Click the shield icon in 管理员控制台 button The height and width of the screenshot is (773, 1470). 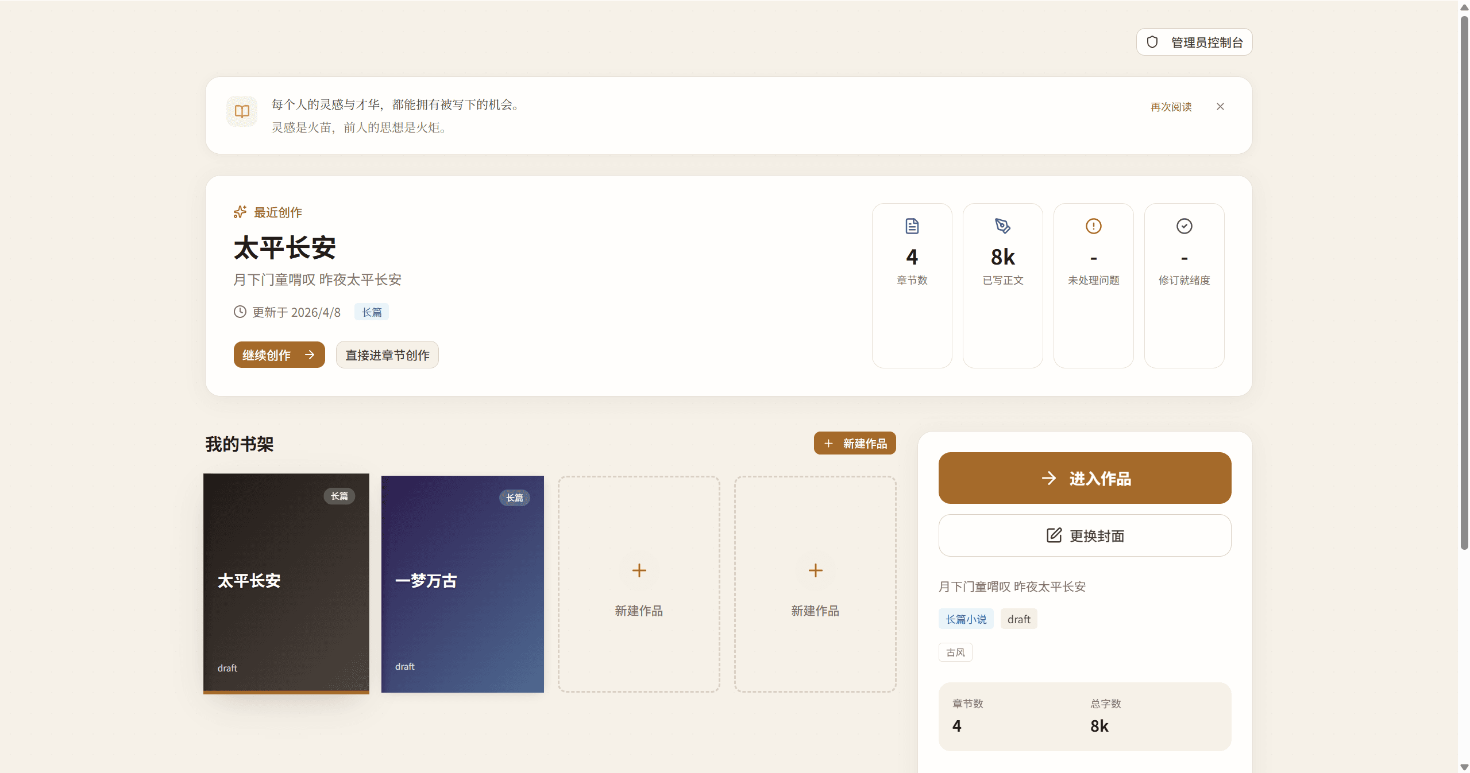tap(1152, 42)
